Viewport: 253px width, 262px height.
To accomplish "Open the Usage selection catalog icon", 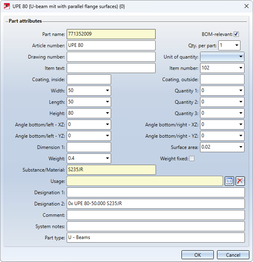I will coord(229,181).
